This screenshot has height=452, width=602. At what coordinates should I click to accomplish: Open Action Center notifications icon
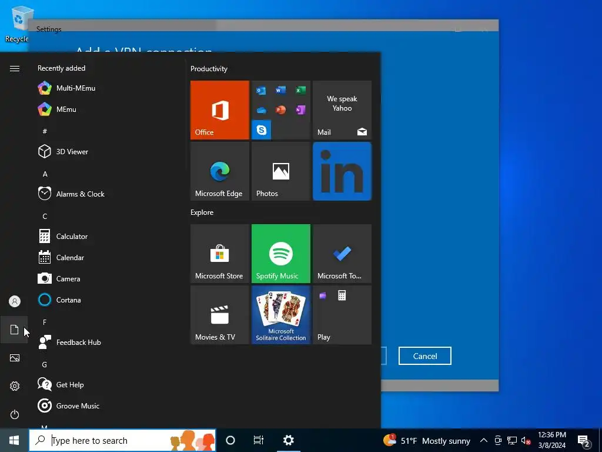[x=584, y=441]
